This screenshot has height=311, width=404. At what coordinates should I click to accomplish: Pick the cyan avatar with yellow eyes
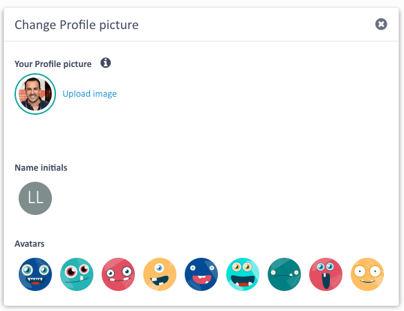tap(243, 274)
